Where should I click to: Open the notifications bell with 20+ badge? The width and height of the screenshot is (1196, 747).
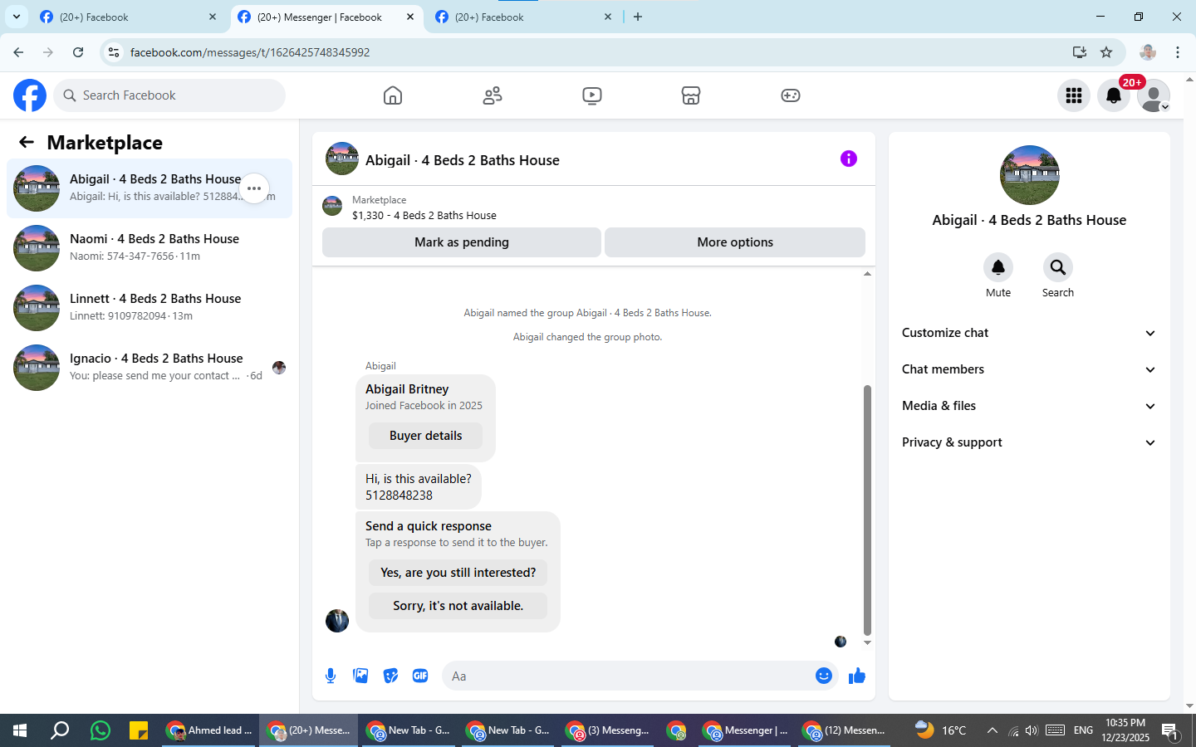click(1114, 95)
